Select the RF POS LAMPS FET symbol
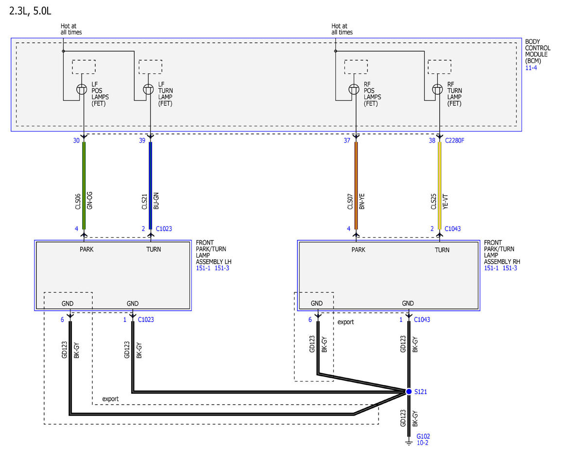The height and width of the screenshot is (450, 583). click(x=356, y=90)
